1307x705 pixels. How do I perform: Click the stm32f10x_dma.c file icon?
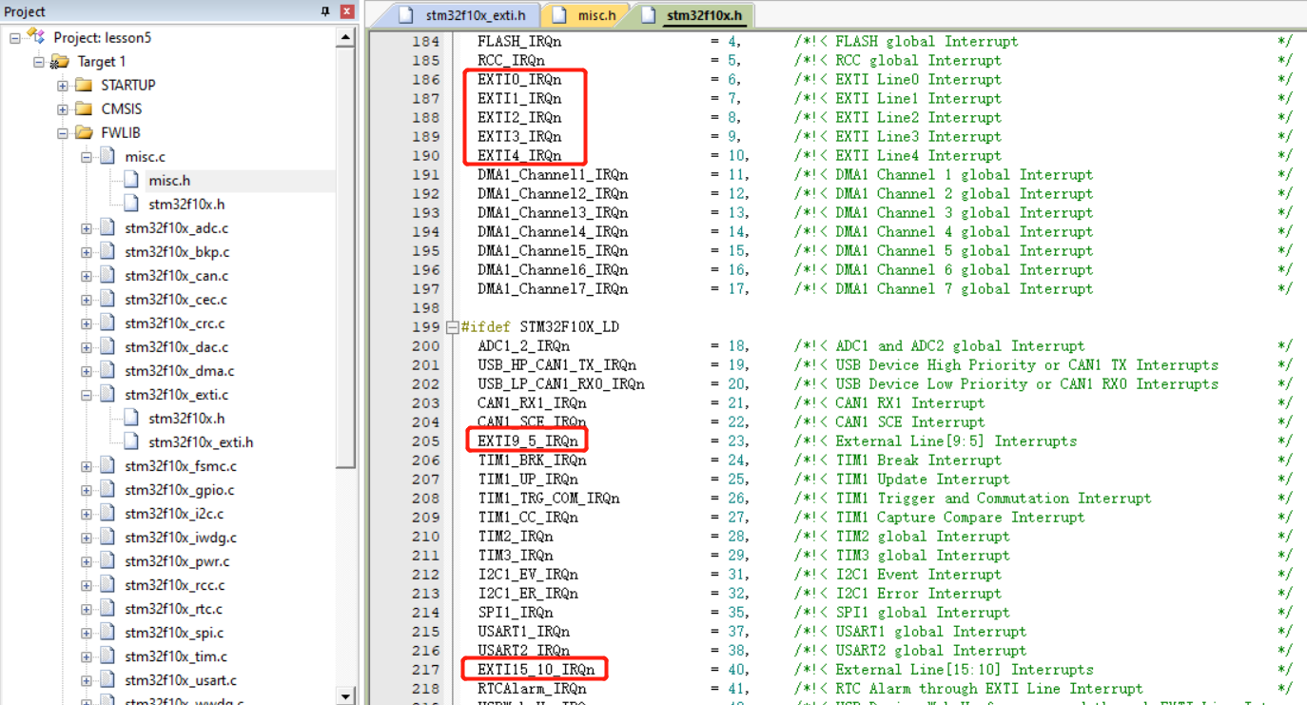107,371
